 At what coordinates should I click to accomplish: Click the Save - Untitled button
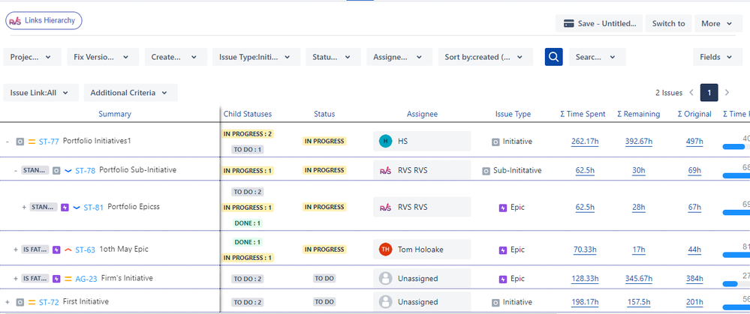pos(598,23)
